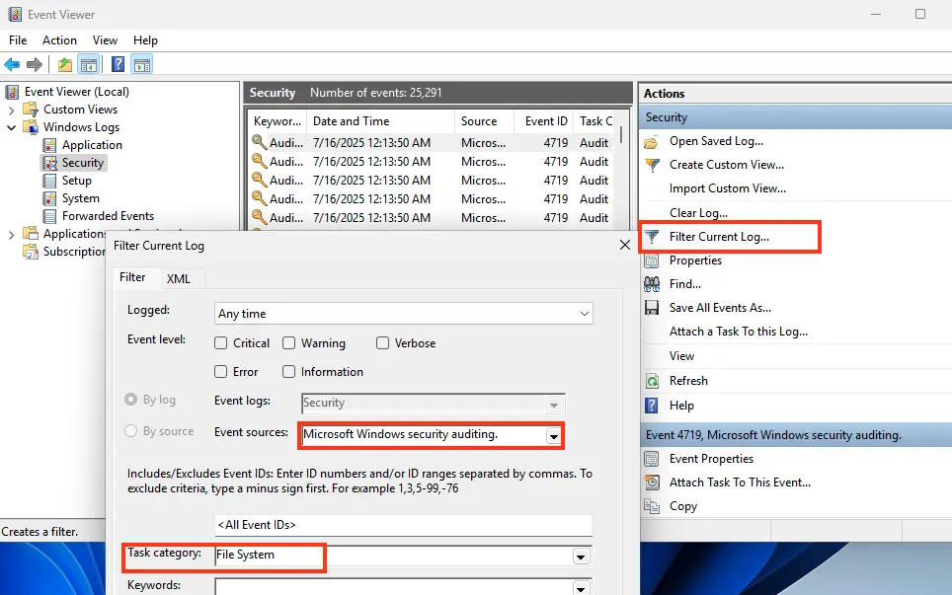Enable the Critical event level checkbox
The width and height of the screenshot is (952, 595).
pyautogui.click(x=221, y=343)
